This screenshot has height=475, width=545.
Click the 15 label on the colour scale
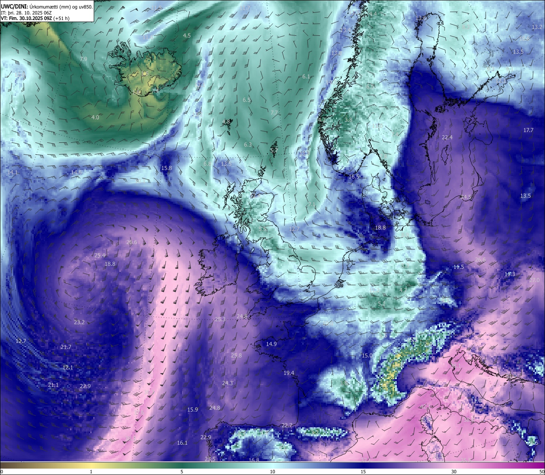(363, 472)
